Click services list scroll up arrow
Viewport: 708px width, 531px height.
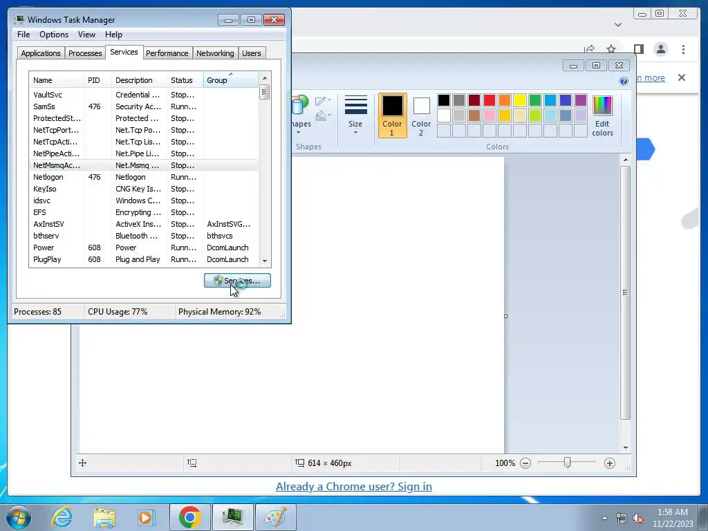[265, 78]
